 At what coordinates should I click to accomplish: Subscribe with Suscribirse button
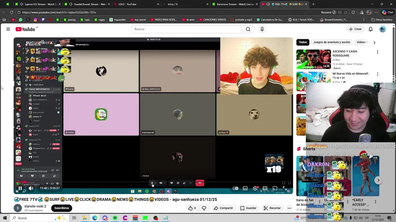(x=62, y=208)
